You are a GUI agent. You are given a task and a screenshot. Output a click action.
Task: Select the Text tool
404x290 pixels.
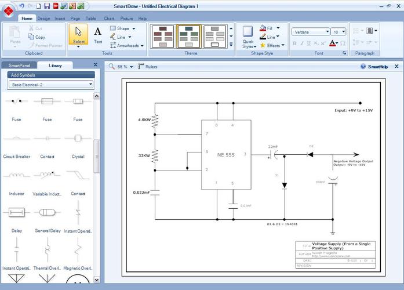pyautogui.click(x=98, y=34)
